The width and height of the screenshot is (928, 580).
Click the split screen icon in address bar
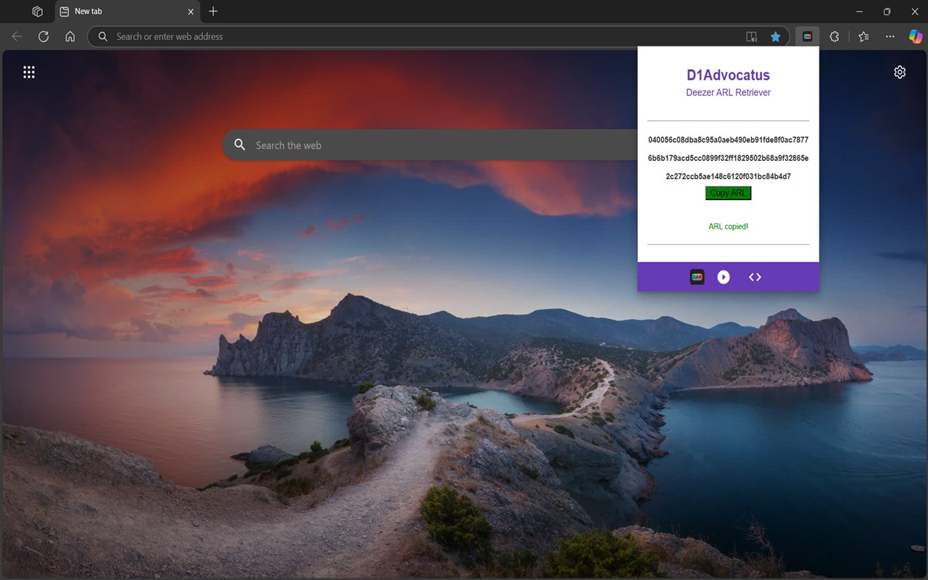tap(752, 36)
